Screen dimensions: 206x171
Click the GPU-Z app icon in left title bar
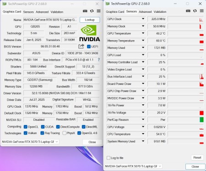[5, 4]
